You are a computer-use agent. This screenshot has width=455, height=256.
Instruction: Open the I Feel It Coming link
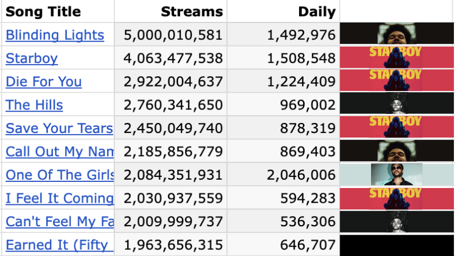pyautogui.click(x=59, y=198)
